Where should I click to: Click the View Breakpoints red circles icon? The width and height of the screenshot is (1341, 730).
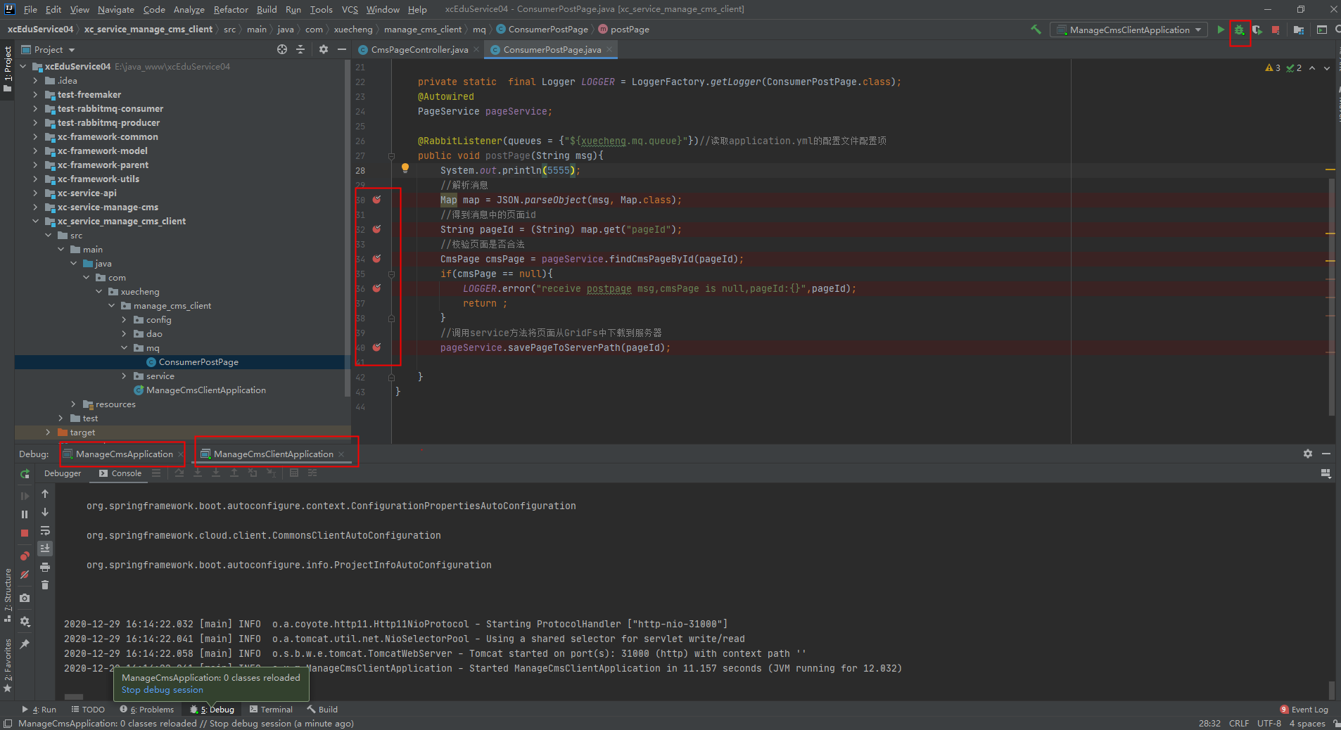(x=24, y=555)
